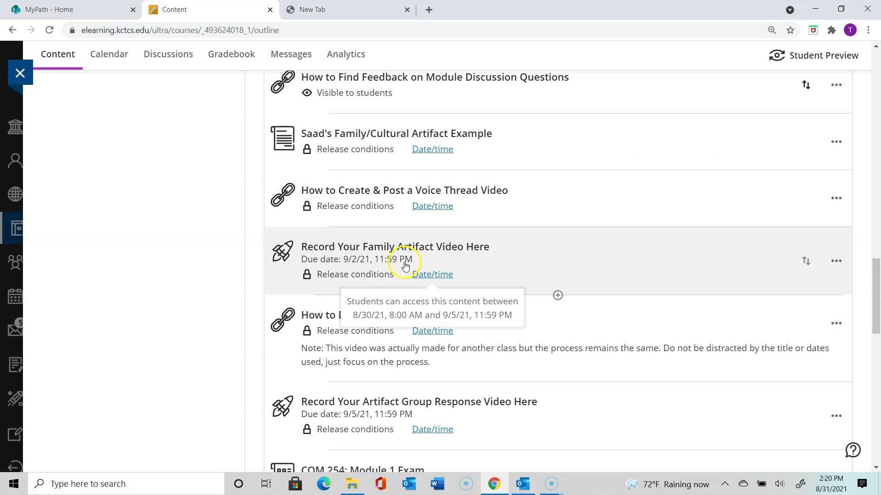This screenshot has height=495, width=881.
Task: Open the Grades icon in the left sidebar
Action: coord(14,364)
